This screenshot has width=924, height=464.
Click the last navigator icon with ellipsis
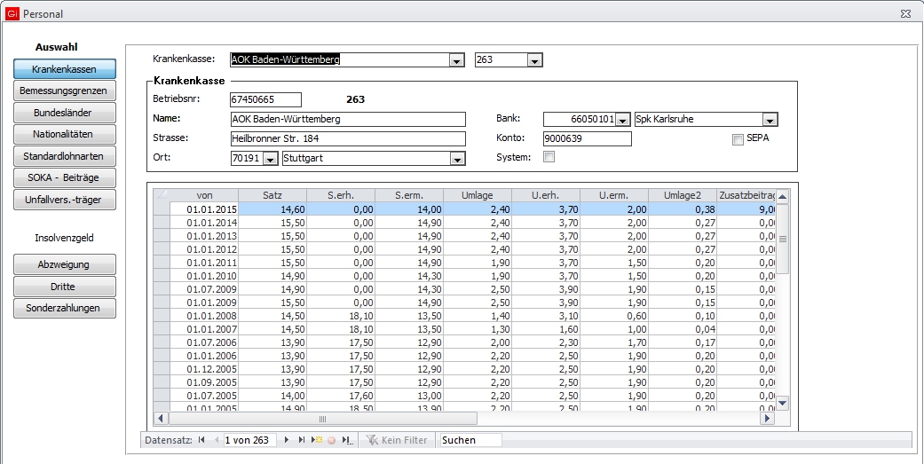(x=347, y=440)
